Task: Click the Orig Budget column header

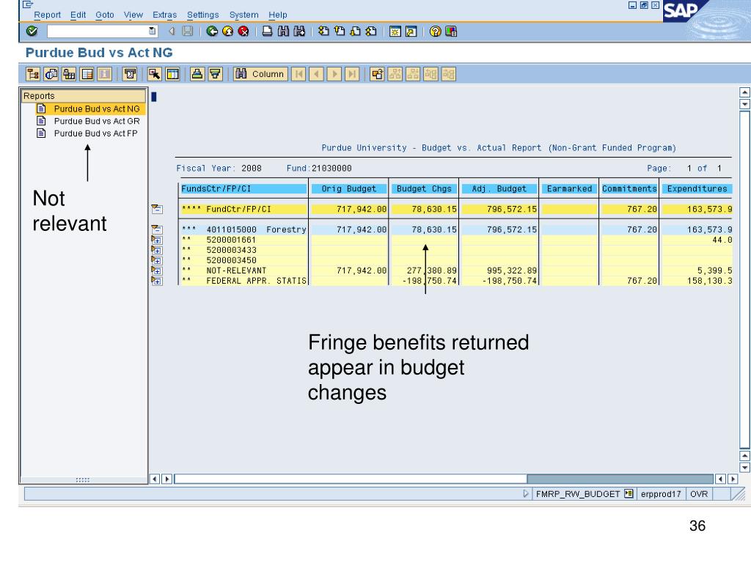Action: tap(348, 188)
